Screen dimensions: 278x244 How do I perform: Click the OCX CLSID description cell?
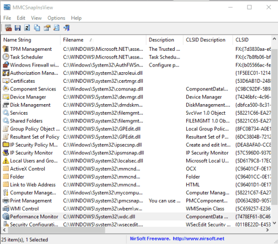coord(191,169)
